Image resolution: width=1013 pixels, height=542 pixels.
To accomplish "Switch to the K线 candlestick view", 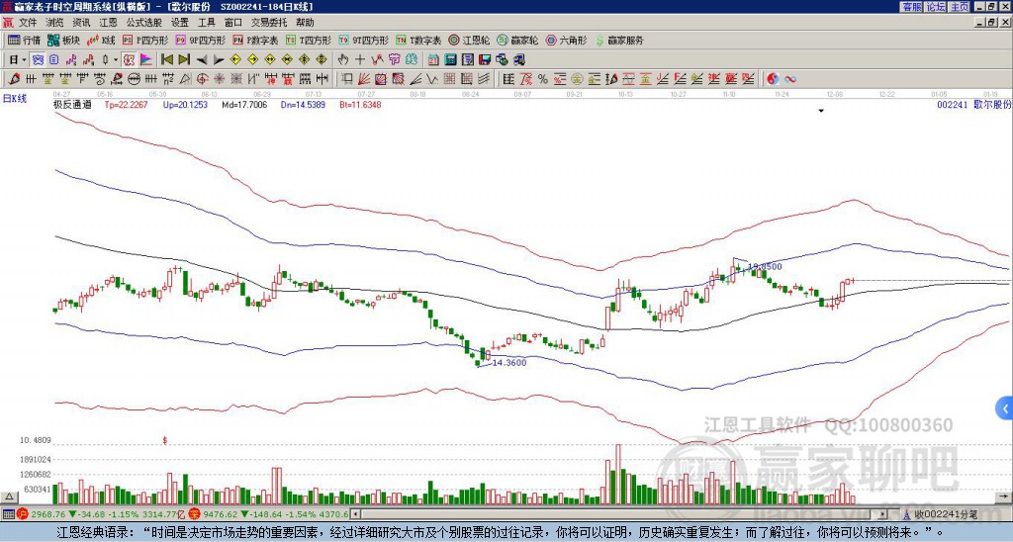I will point(102,40).
